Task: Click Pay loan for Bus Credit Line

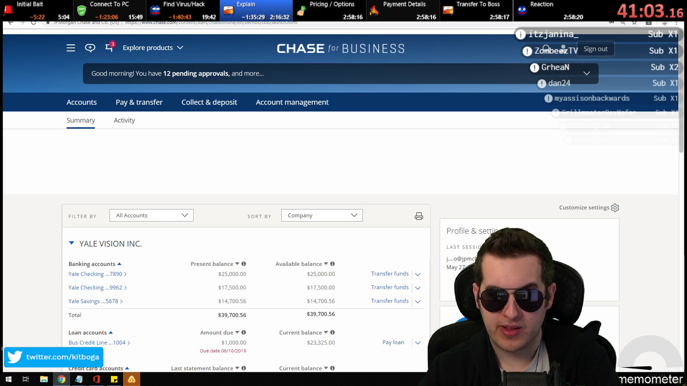Action: [393, 342]
